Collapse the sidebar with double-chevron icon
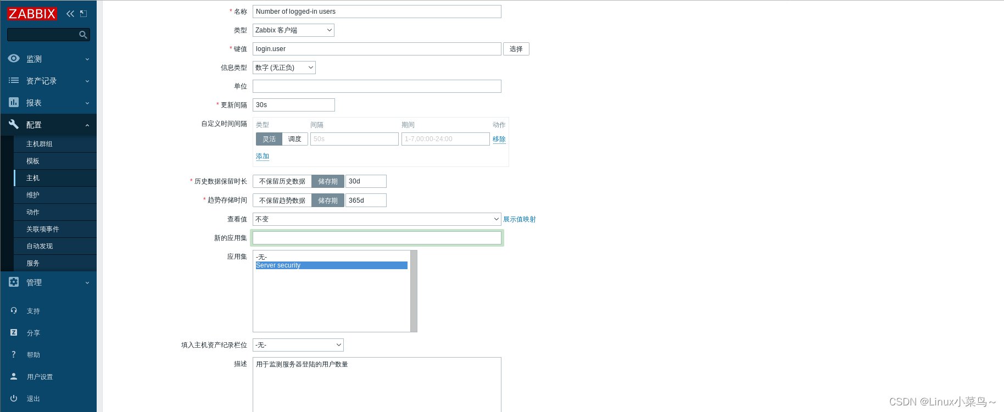1004x412 pixels. 70,14
